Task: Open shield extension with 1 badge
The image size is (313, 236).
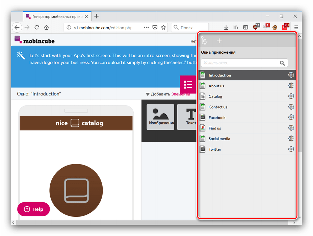Action: point(266,27)
